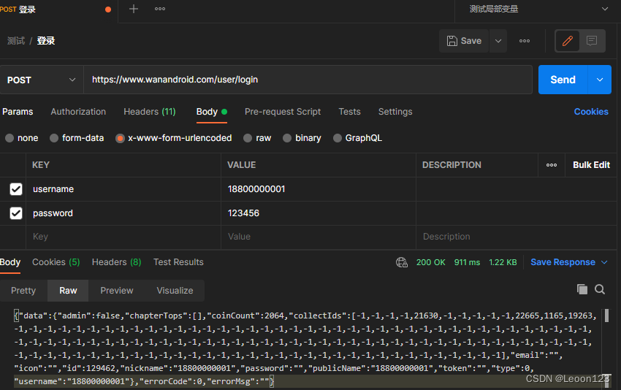Open the Cookies link

click(591, 112)
